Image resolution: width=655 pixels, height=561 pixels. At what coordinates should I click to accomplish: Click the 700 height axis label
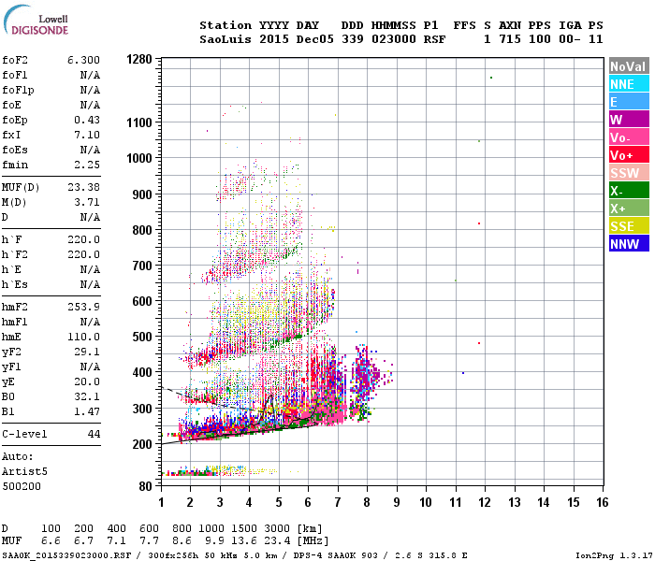click(142, 266)
